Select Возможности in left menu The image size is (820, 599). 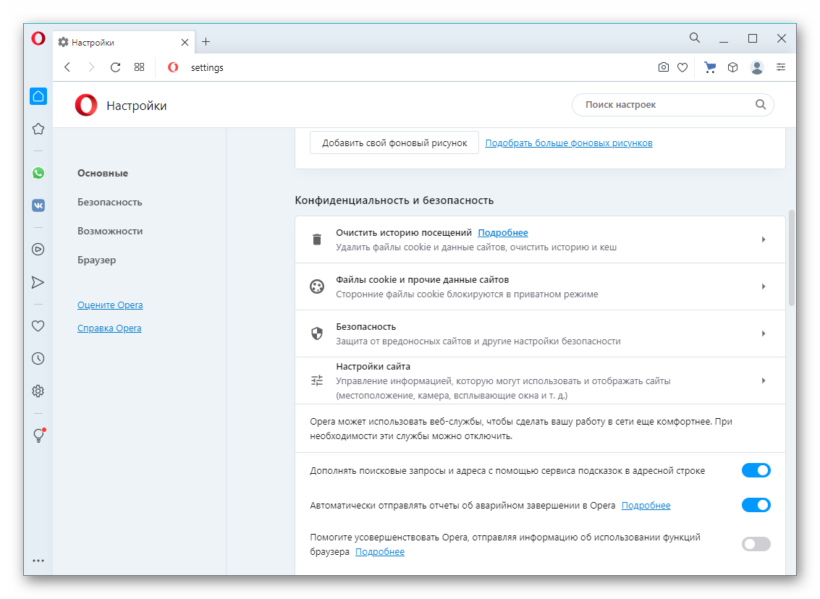110,231
